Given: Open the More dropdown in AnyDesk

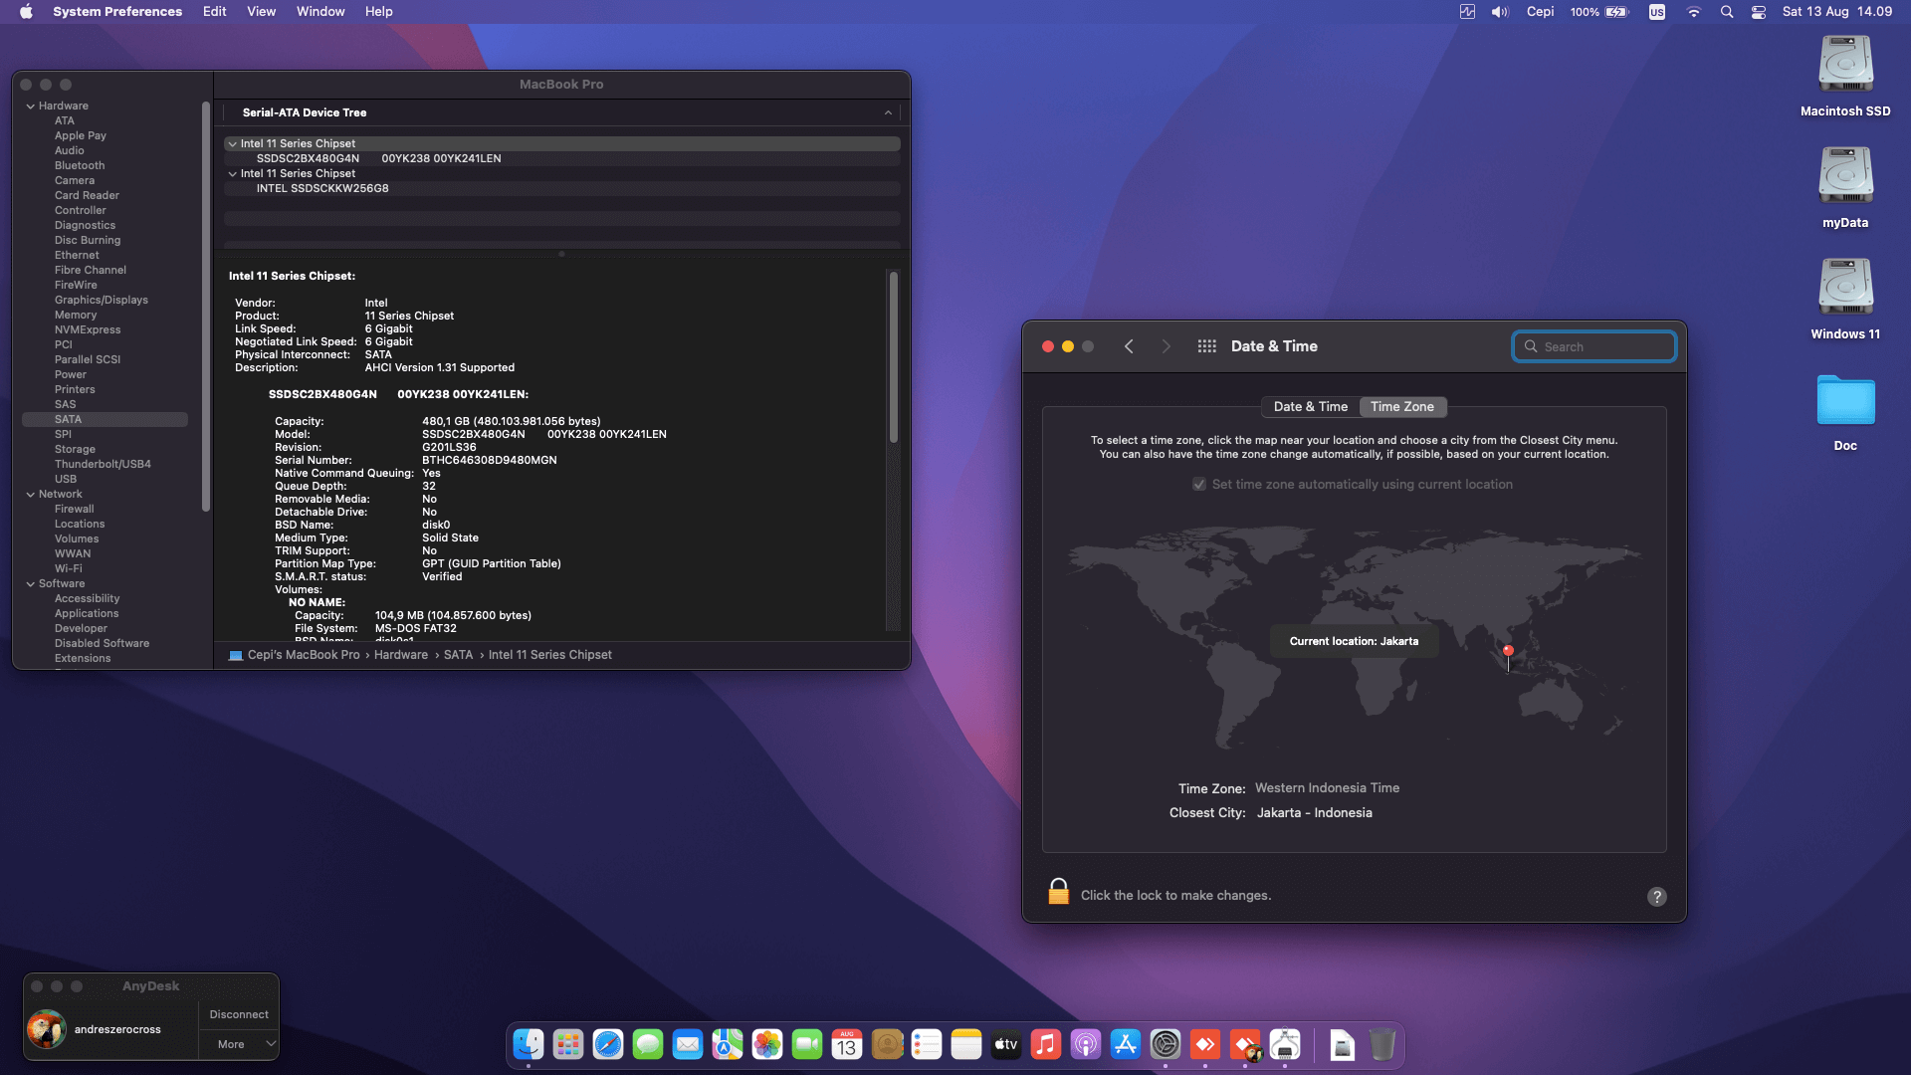Looking at the screenshot, I should click(239, 1044).
